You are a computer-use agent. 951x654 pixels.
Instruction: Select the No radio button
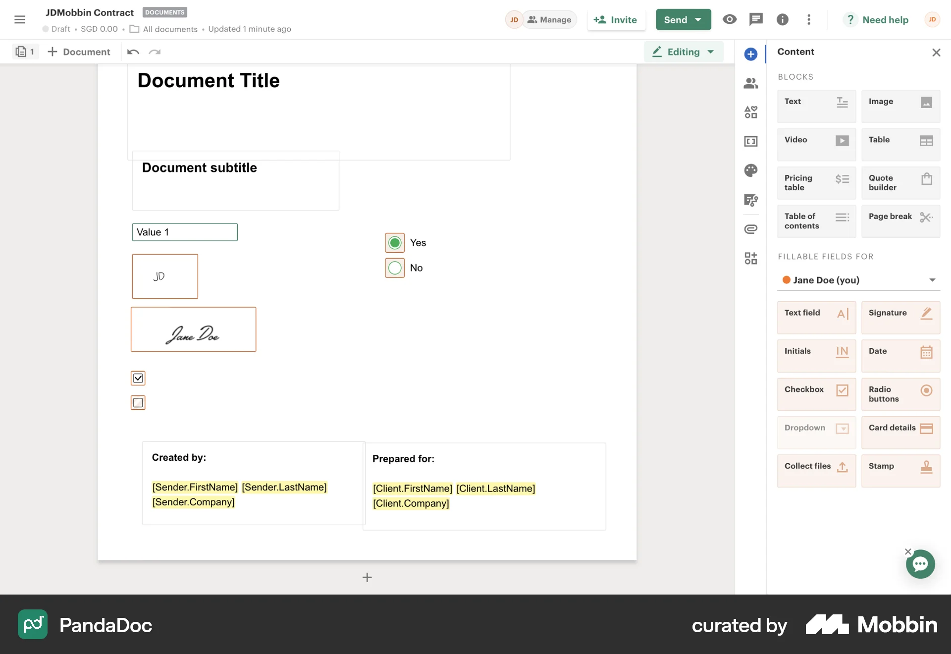coord(395,268)
